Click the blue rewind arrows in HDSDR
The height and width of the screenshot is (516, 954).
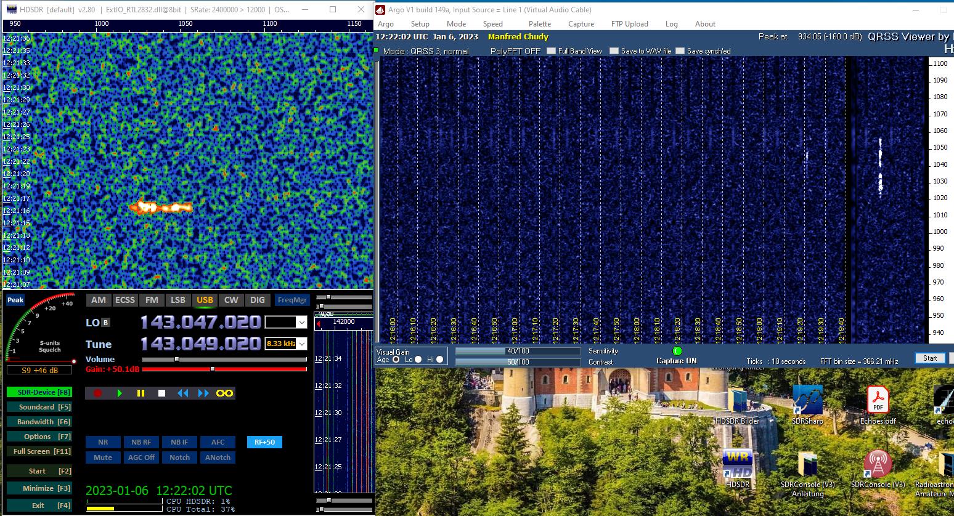coord(183,393)
